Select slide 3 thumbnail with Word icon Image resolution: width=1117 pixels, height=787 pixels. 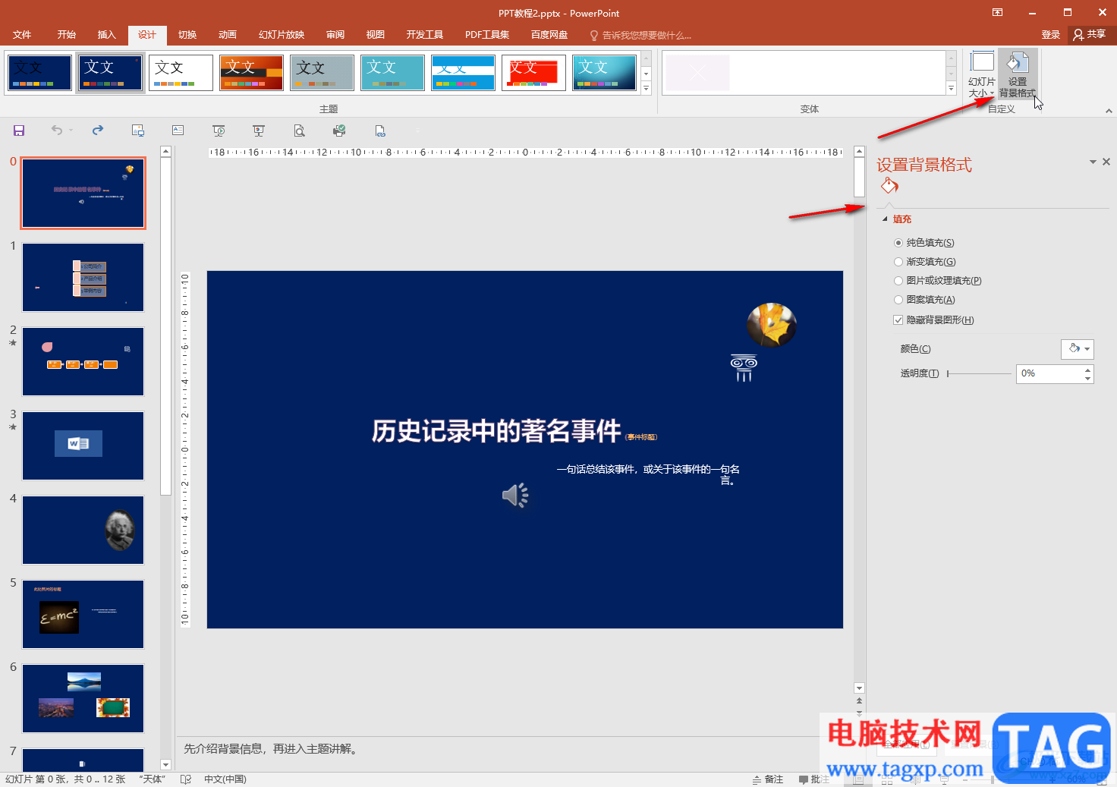(x=83, y=446)
